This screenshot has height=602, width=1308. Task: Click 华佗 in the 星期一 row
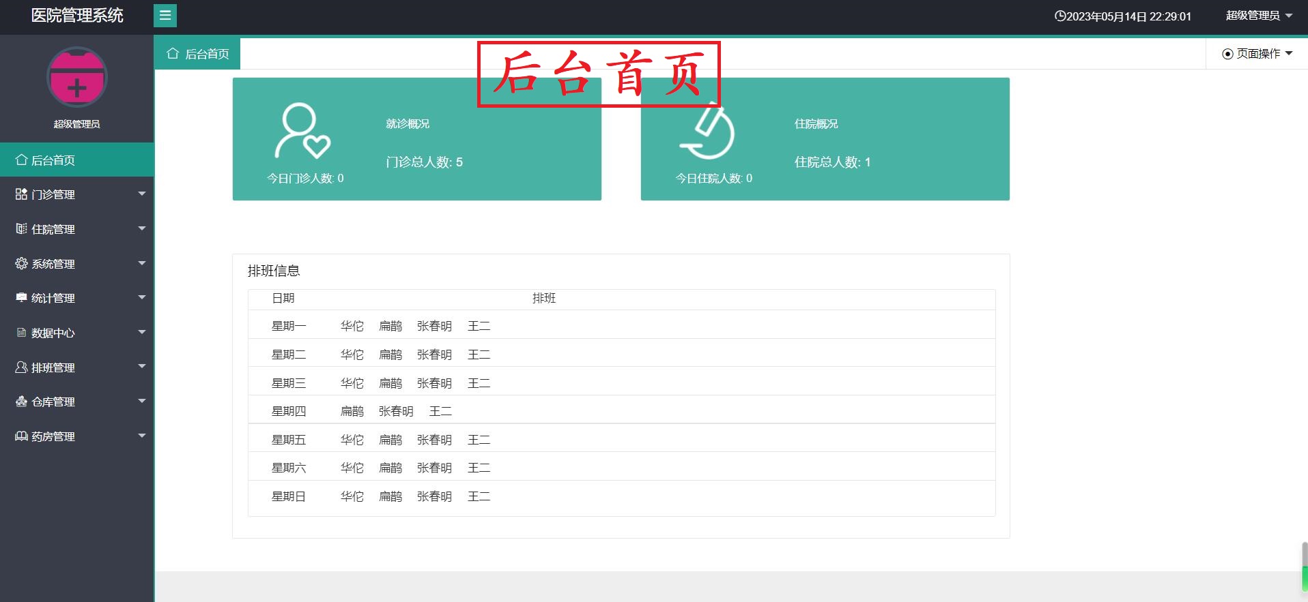[x=352, y=326]
